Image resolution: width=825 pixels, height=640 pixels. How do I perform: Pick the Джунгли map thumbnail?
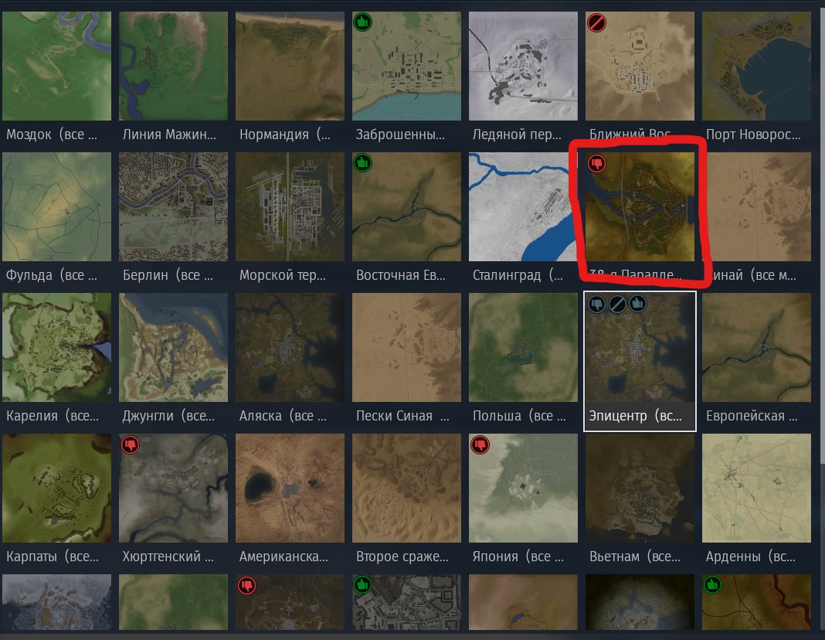click(173, 347)
